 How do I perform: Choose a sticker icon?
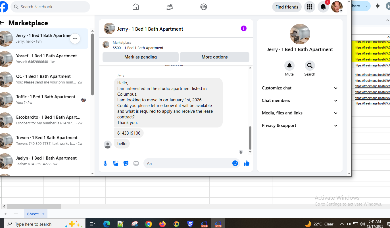(x=126, y=163)
